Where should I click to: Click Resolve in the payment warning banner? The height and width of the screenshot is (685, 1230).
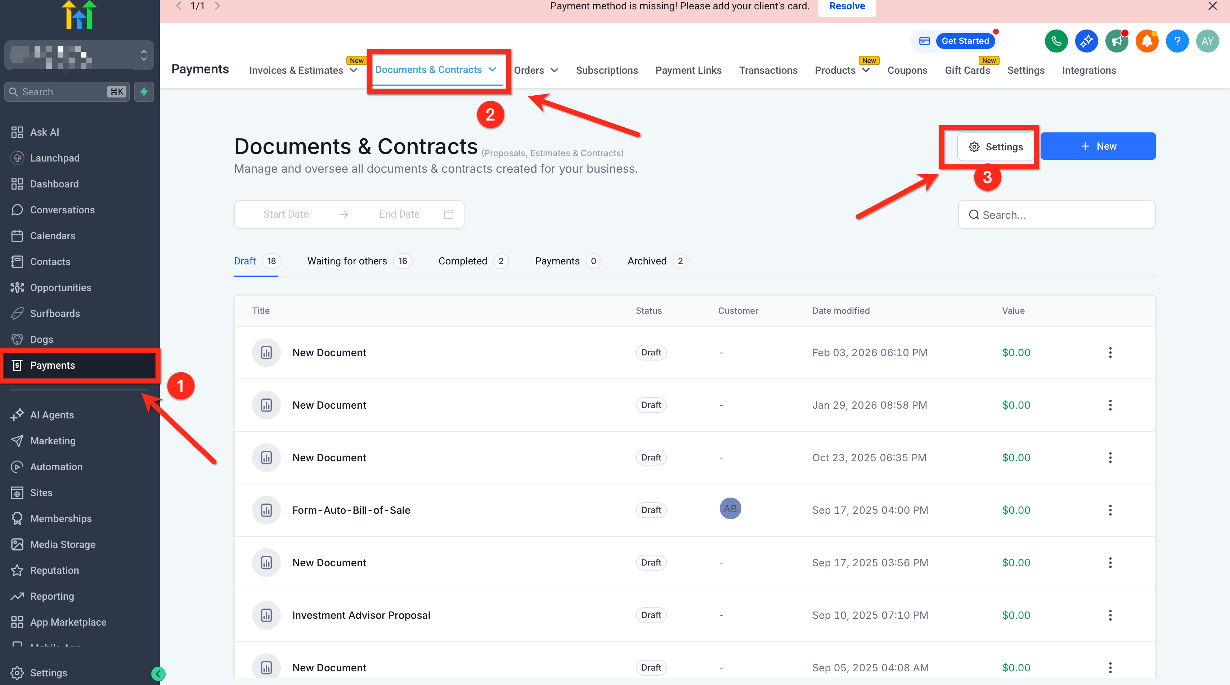(x=847, y=6)
